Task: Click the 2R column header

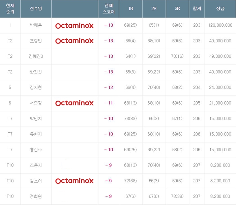Action: coord(154,9)
